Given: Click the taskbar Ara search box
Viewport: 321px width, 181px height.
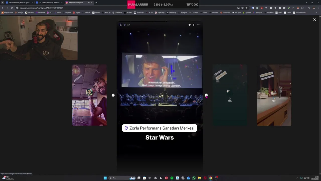Looking at the screenshot, I should coord(122,178).
